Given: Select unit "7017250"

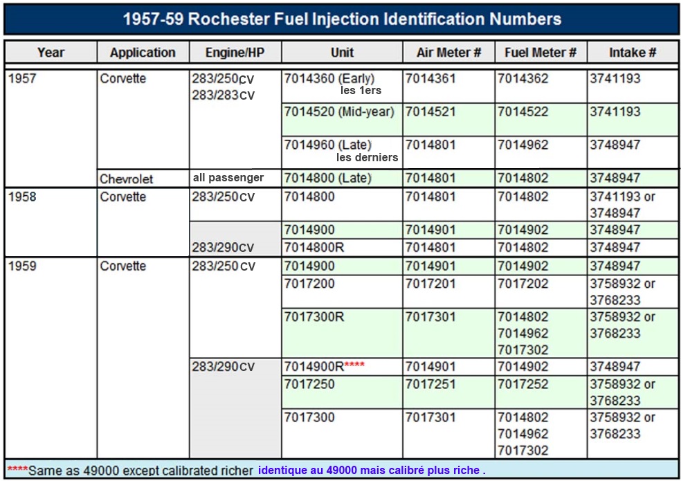Looking at the screenshot, I should [309, 384].
